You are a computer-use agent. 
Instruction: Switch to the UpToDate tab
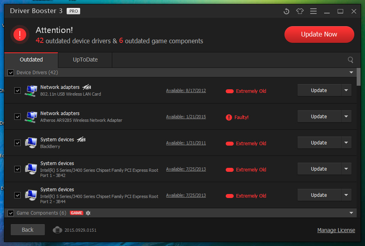tap(85, 60)
